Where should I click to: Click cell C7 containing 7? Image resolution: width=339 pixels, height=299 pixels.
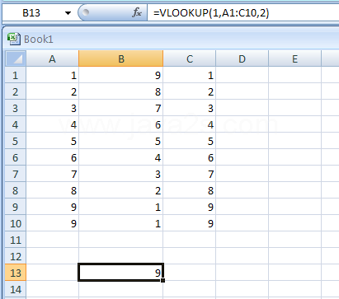[x=190, y=174]
